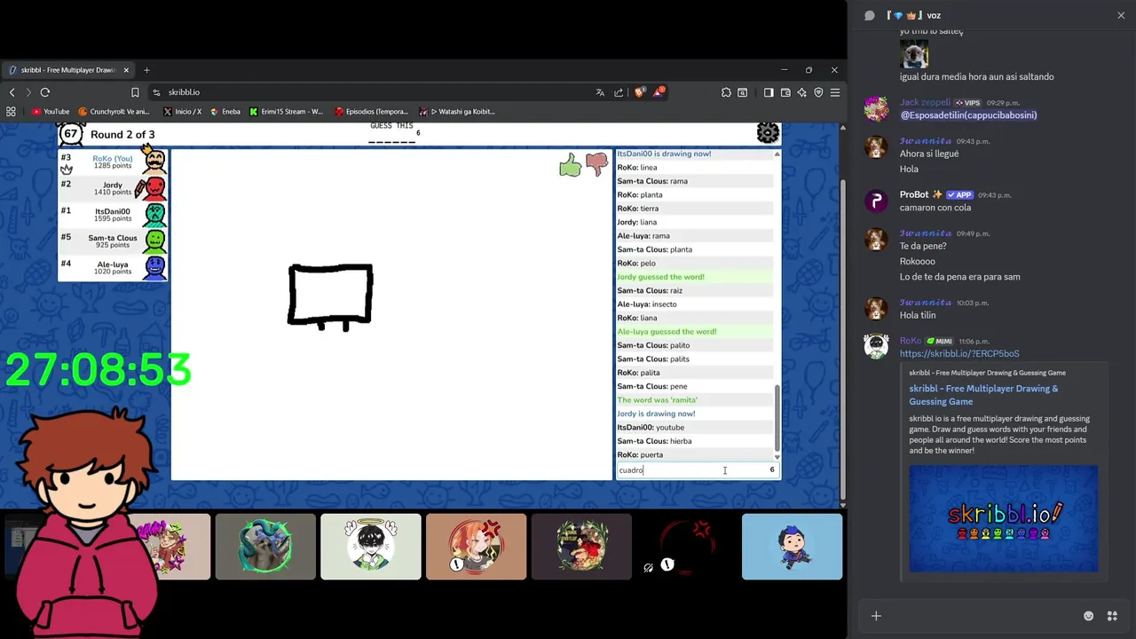Open Inicio / X bookmark
1136x639 pixels.
(x=183, y=112)
